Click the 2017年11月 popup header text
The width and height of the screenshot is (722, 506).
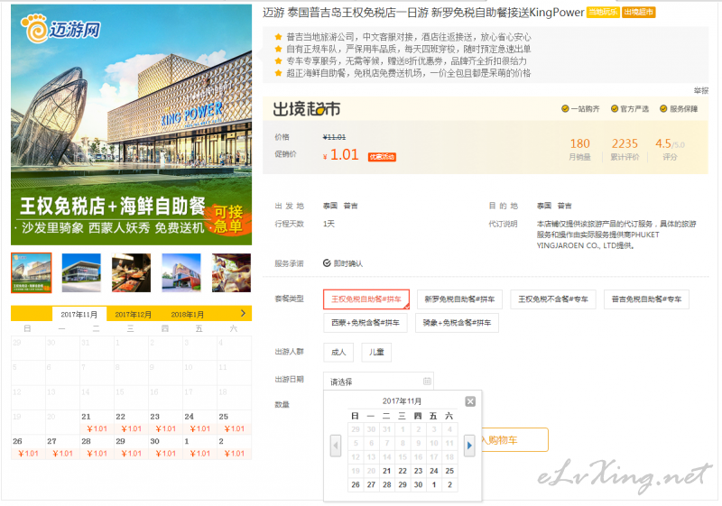click(x=402, y=401)
